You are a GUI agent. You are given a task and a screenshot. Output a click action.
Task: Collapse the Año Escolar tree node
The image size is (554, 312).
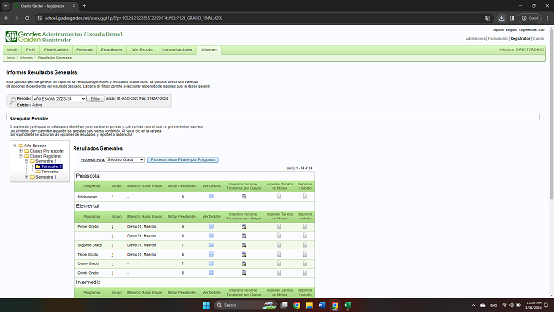[15, 146]
